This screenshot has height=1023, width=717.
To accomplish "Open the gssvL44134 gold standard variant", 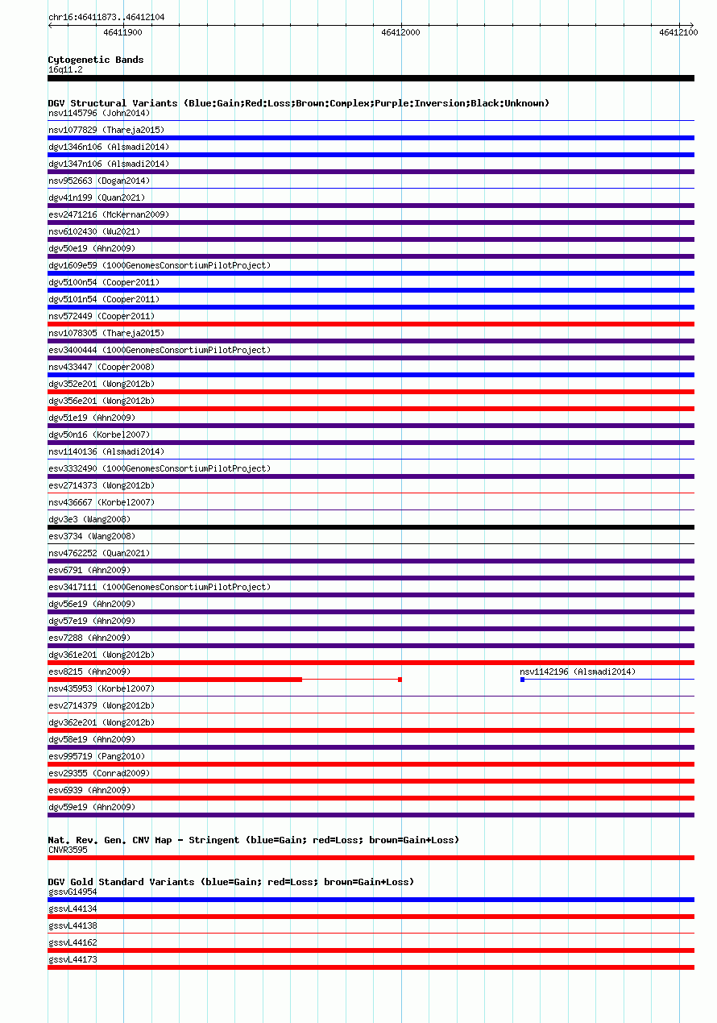I will (371, 917).
